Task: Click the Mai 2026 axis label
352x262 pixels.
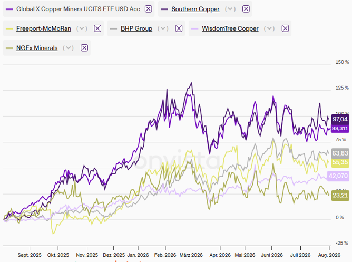Action: [x=245, y=255]
